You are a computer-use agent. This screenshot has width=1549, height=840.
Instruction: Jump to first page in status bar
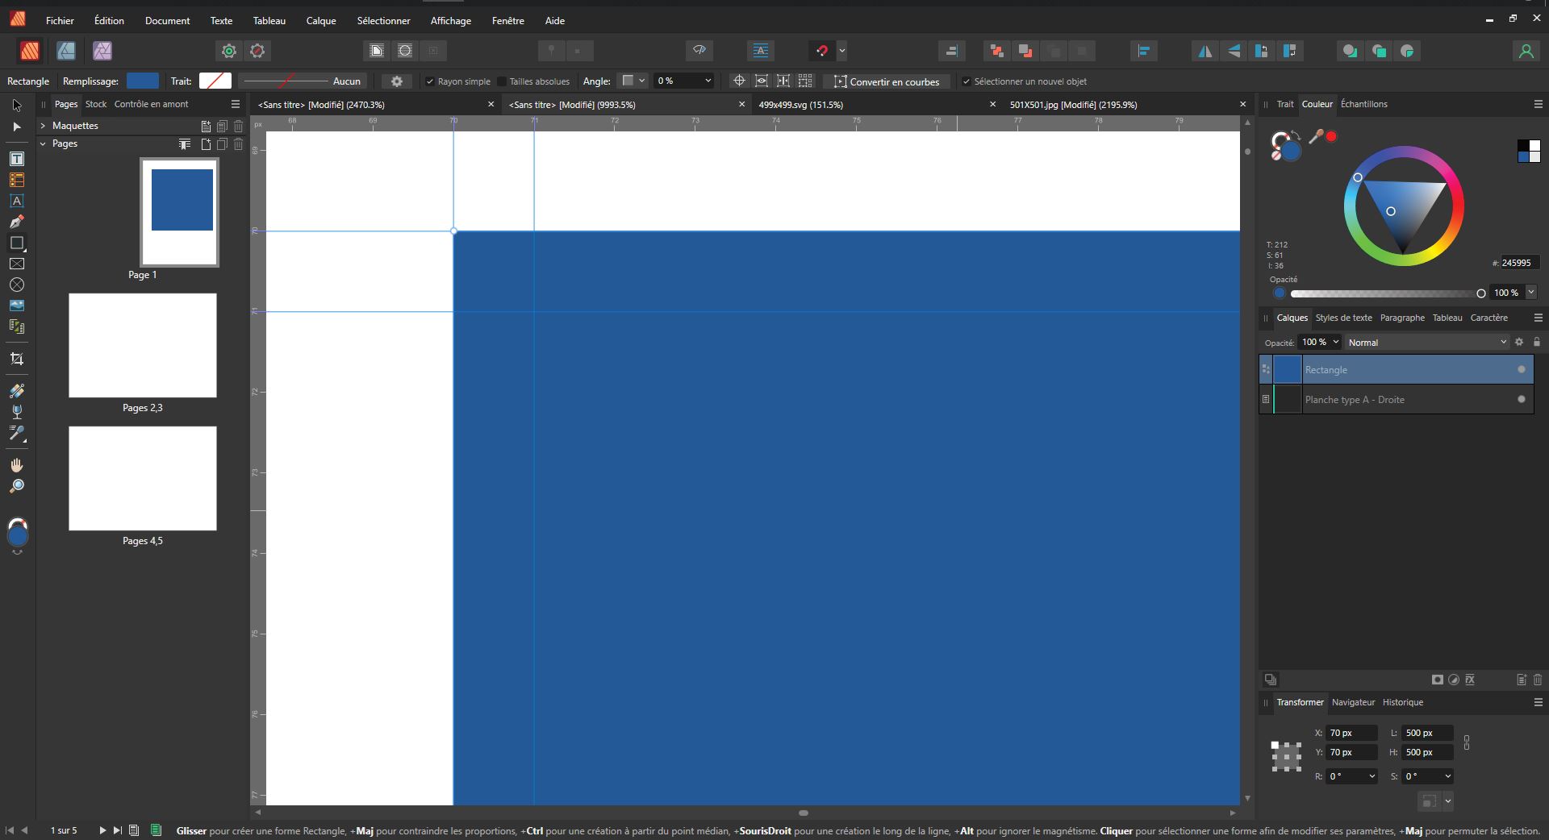[x=10, y=830]
